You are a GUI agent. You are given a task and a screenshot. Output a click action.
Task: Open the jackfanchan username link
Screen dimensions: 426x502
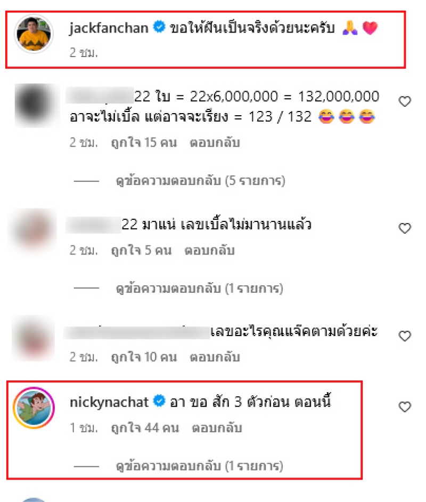pos(109,28)
